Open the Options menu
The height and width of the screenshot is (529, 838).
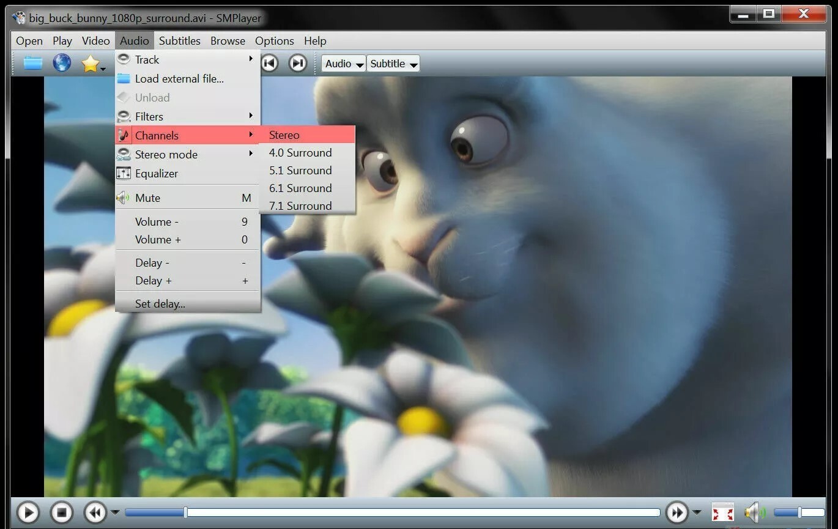coord(275,41)
